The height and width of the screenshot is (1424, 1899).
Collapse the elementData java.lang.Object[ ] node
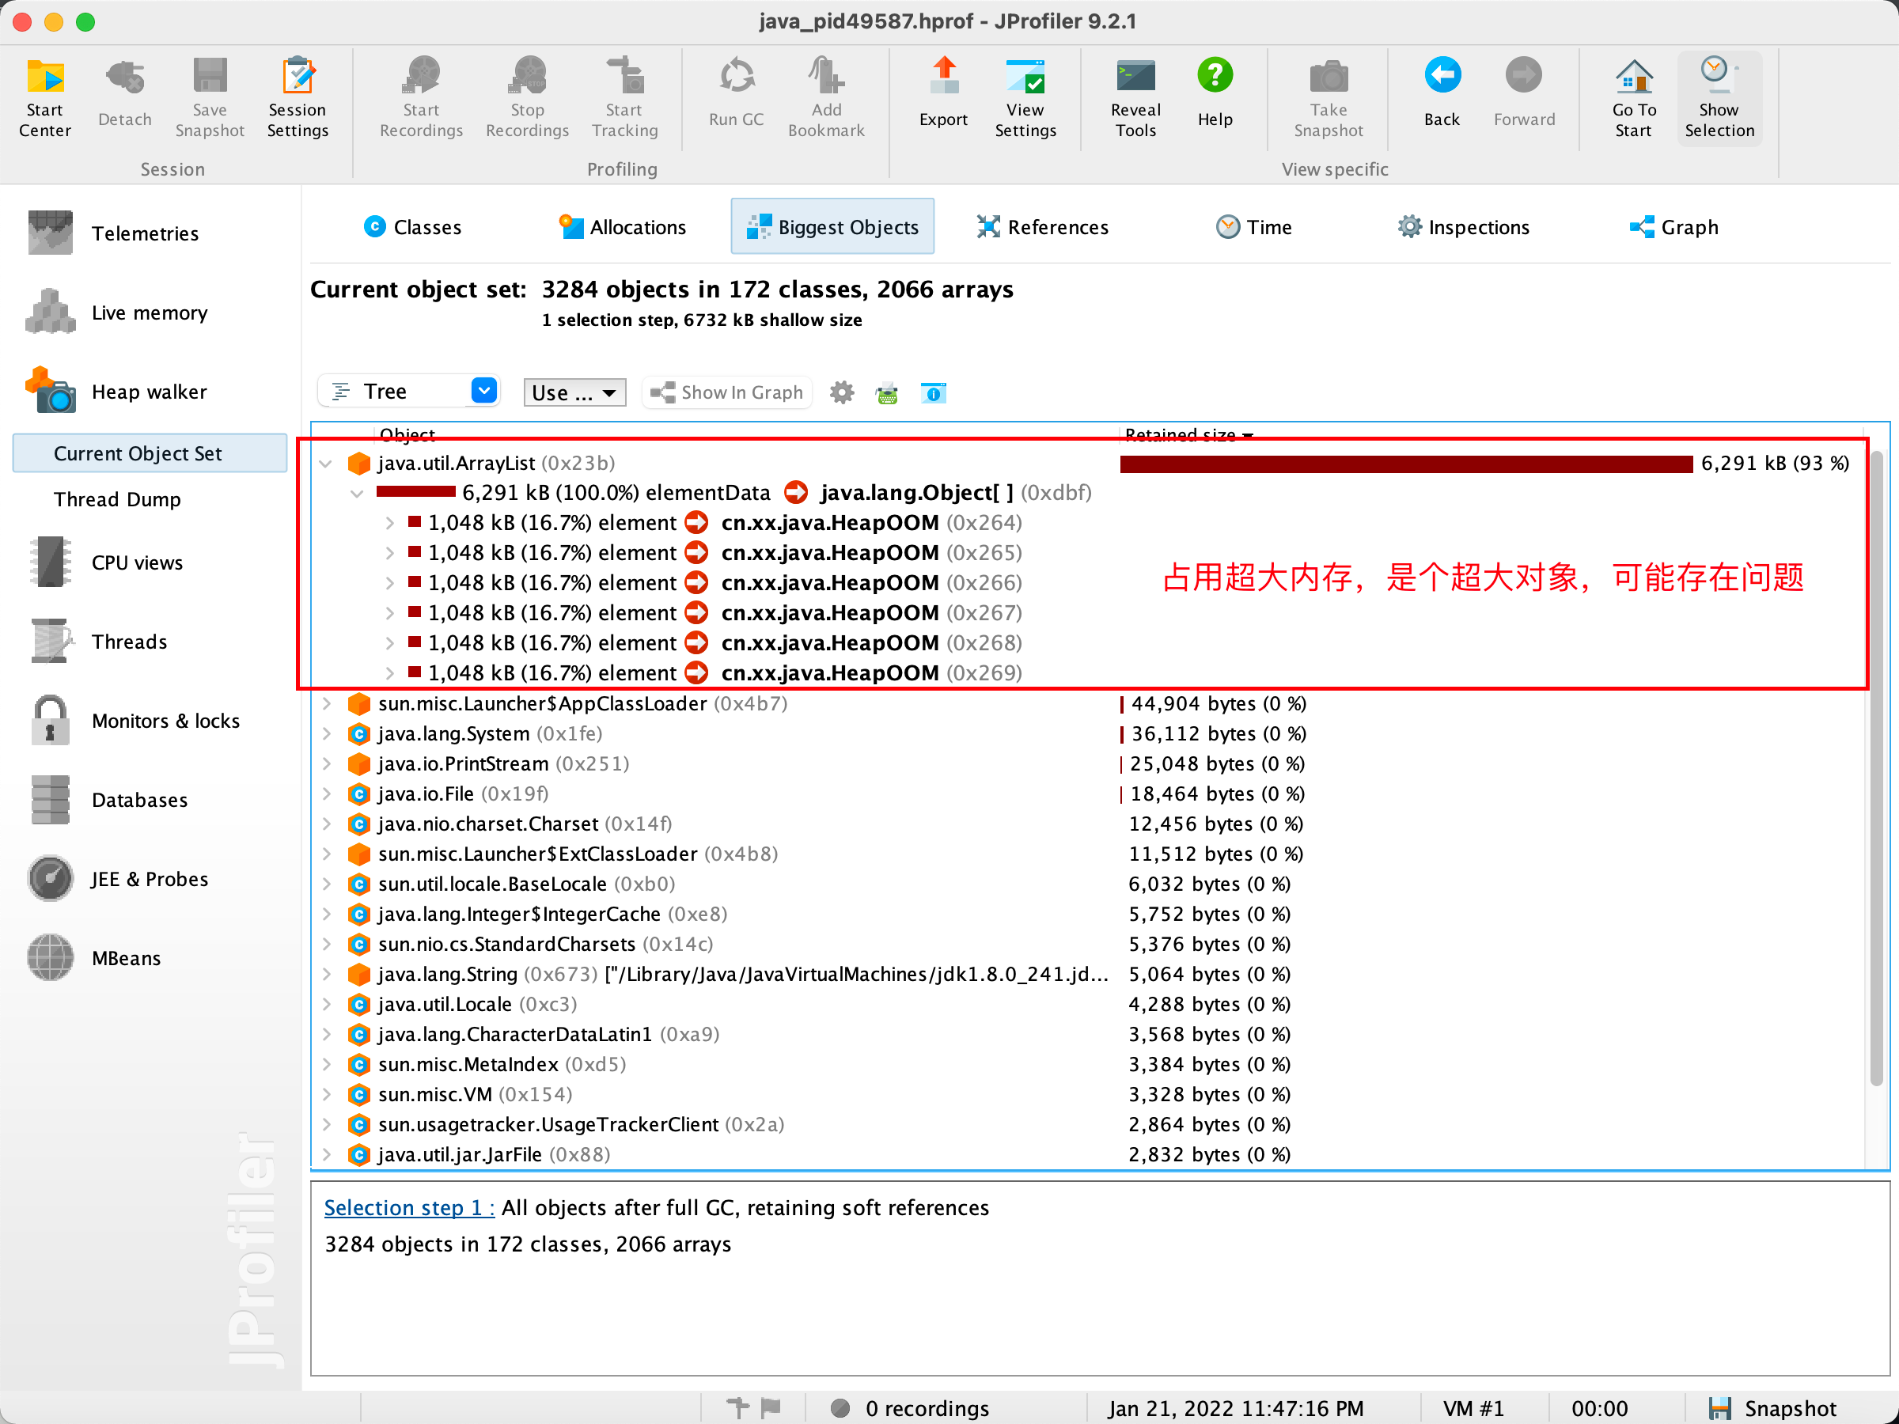tap(357, 494)
